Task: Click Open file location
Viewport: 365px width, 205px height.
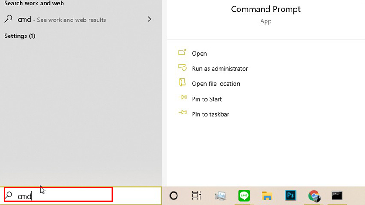Action: (x=216, y=83)
